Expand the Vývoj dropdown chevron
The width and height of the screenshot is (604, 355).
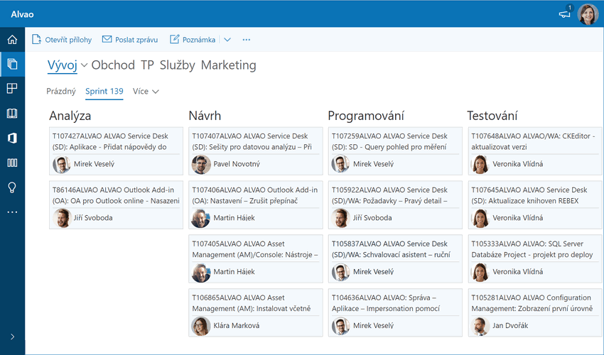(84, 65)
